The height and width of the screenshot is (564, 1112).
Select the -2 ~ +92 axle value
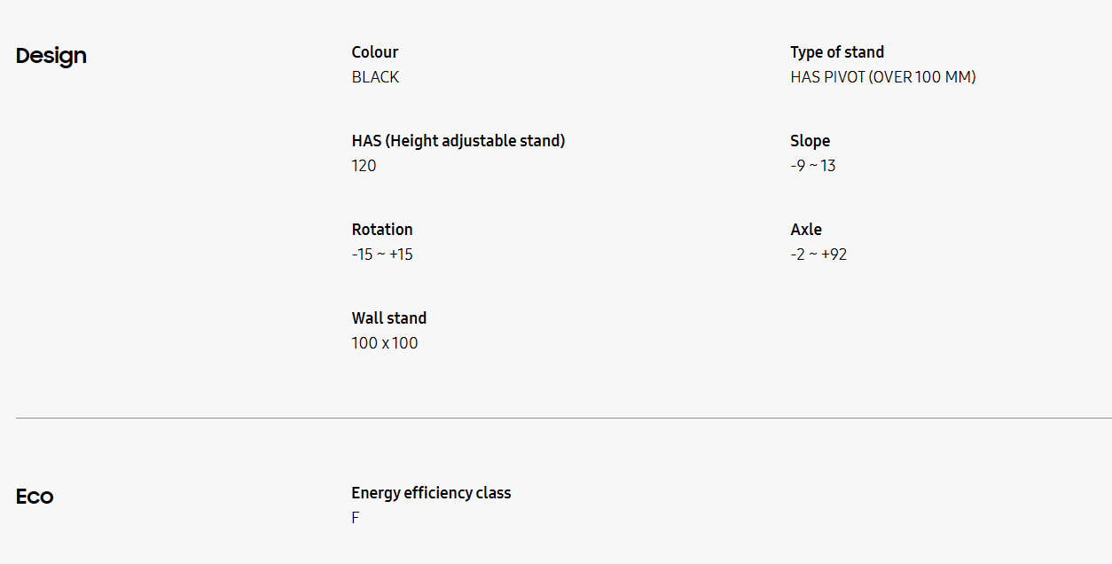(x=818, y=255)
